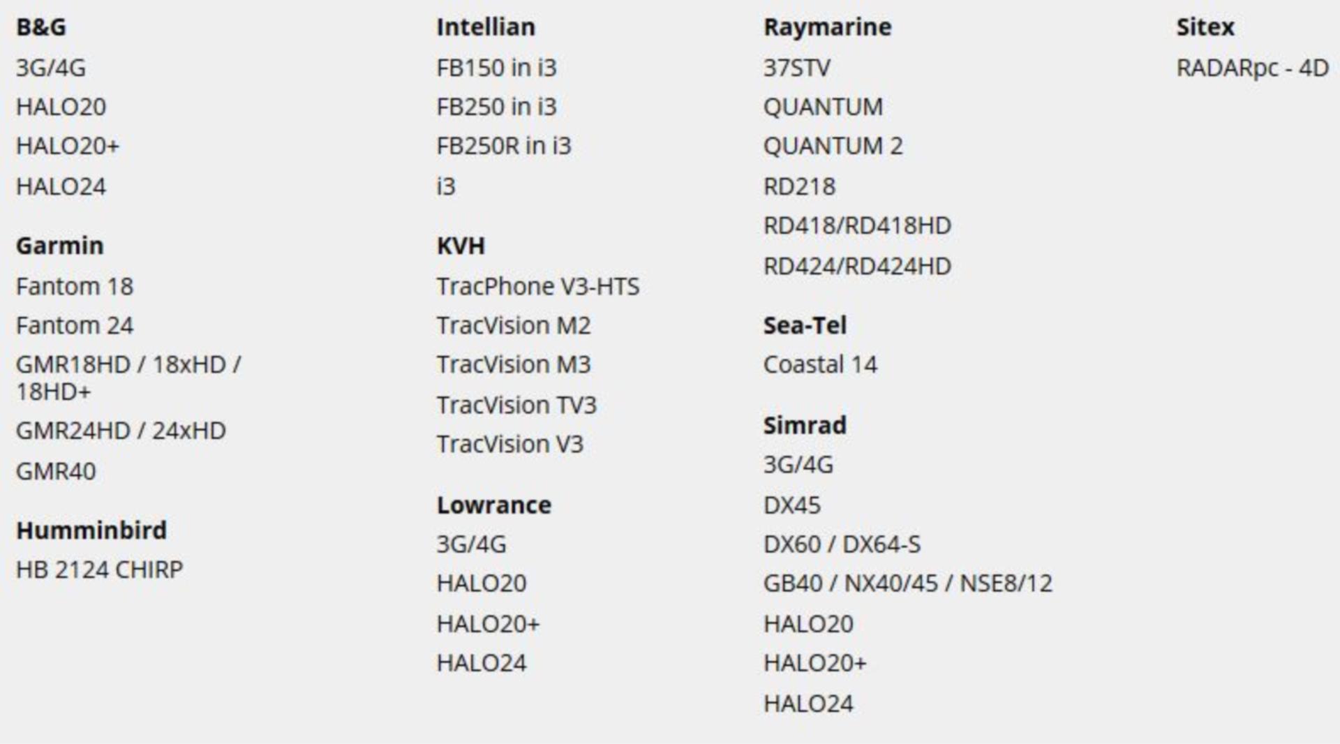The width and height of the screenshot is (1340, 744).
Task: Click Coastal 14 under Sea-Tel
Action: (x=820, y=365)
